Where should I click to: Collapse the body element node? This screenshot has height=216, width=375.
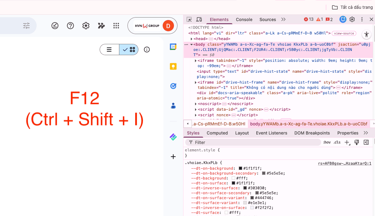[x=191, y=44]
